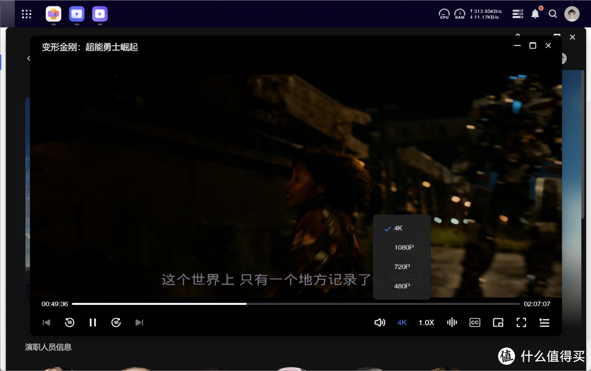Skip to the next video
591x371 pixels.
click(x=139, y=322)
